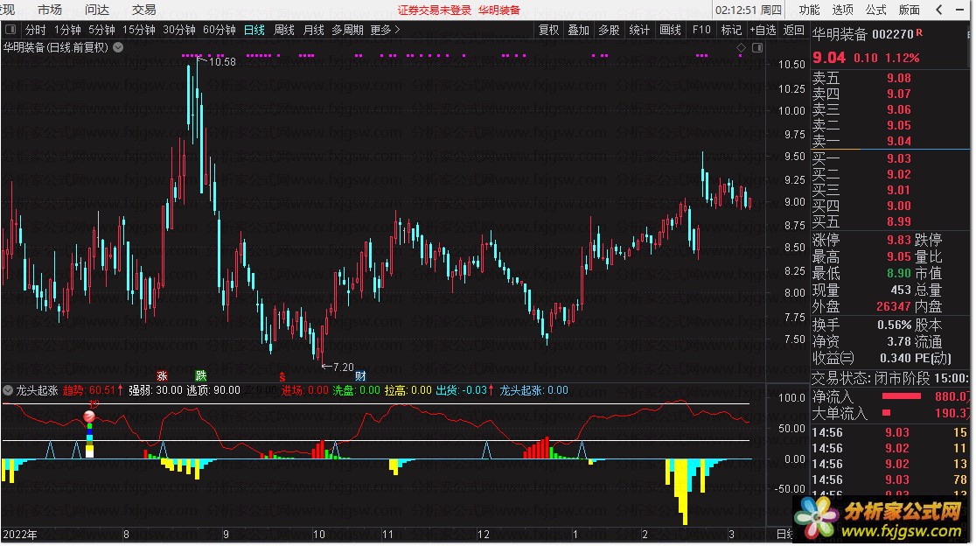The image size is (976, 546).
Task: Switch to 分时 view
Action: [x=35, y=29]
